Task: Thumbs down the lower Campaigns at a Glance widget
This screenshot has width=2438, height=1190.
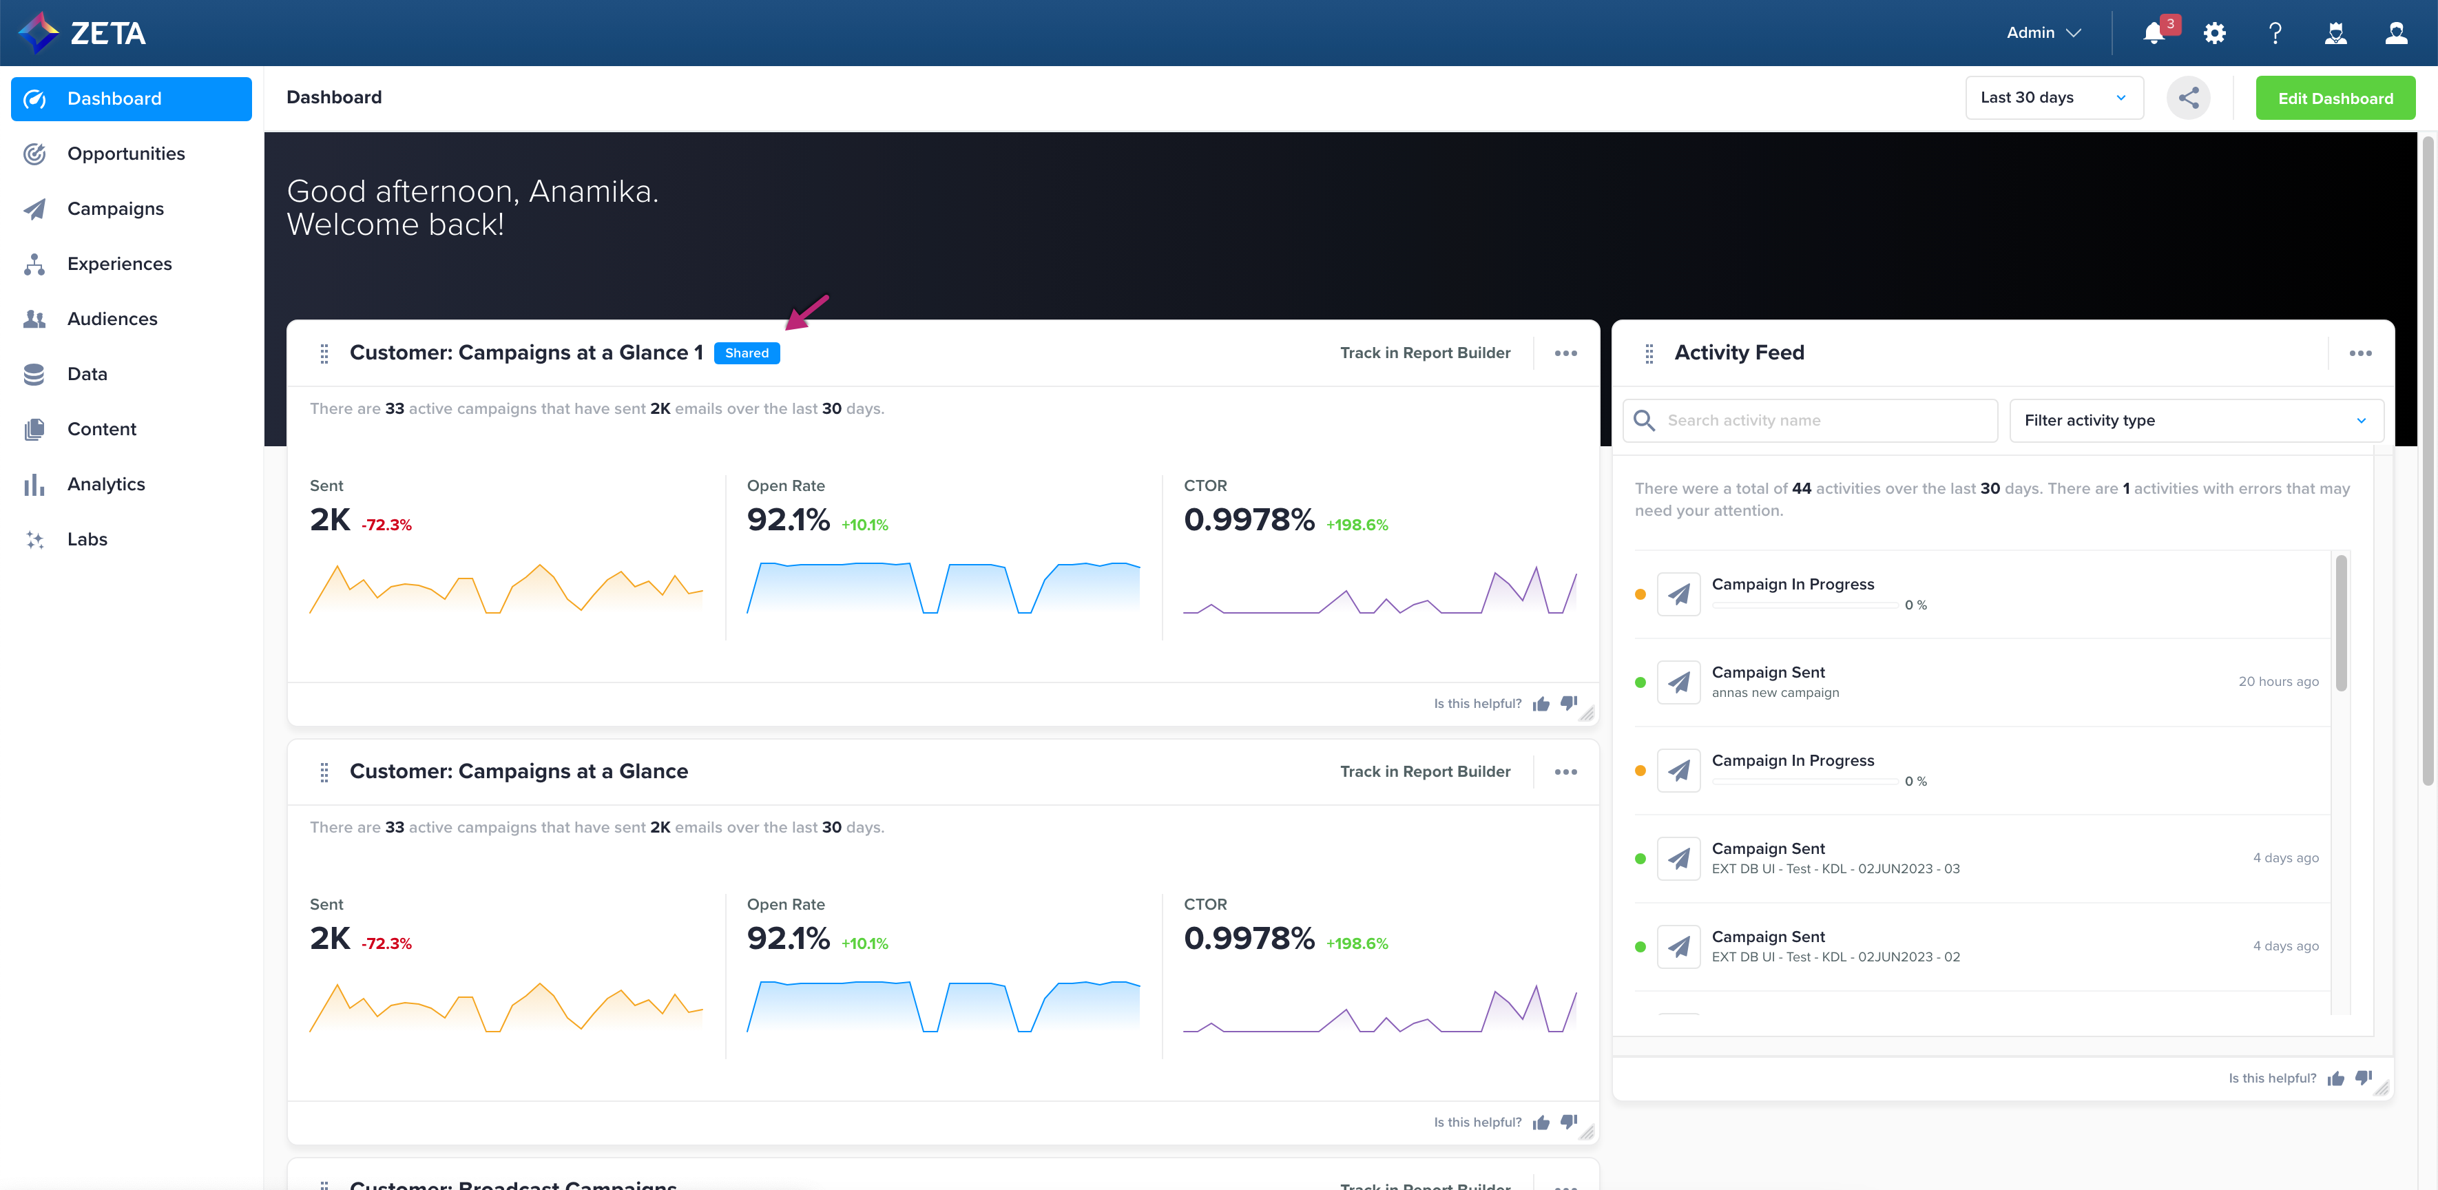Action: pos(1569,1122)
